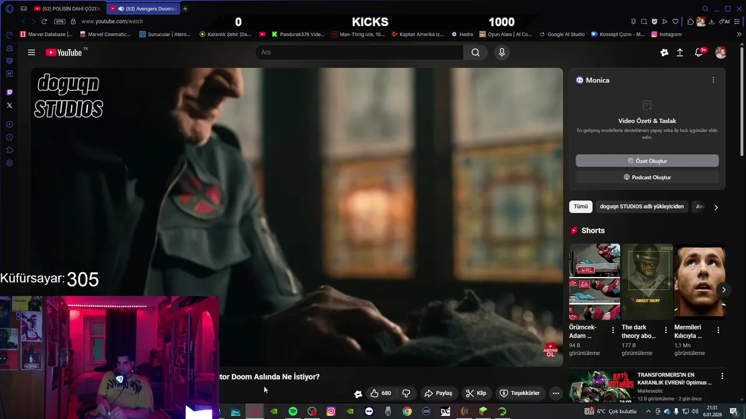Click the Monica extension icon in YouTube header
Image resolution: width=746 pixels, height=419 pixels.
coord(664,52)
